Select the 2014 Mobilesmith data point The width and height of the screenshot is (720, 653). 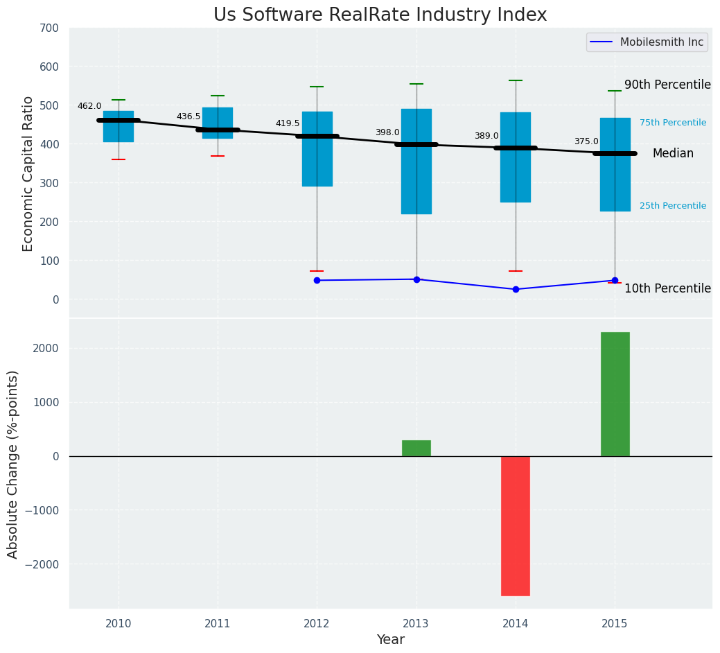tap(516, 289)
